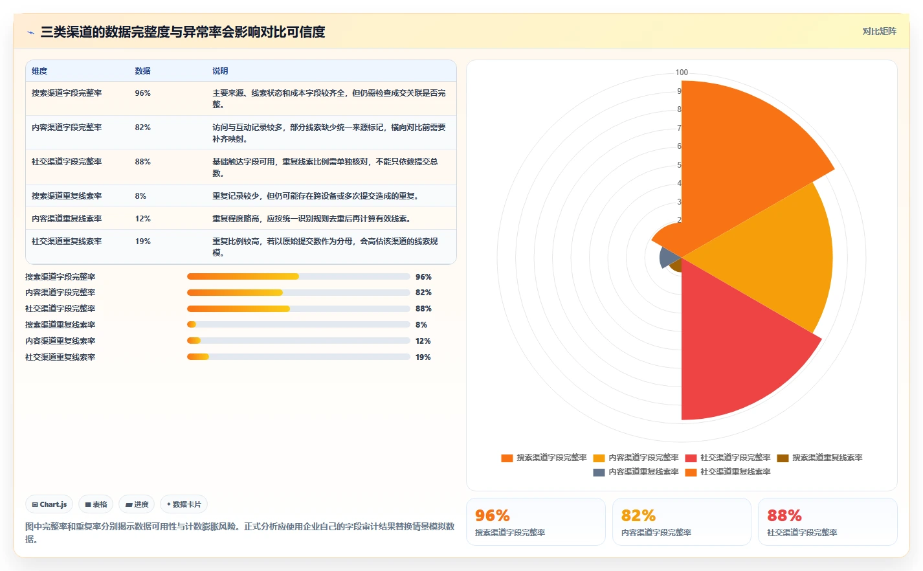Select the 表格 tag chip
923x571 pixels.
click(x=96, y=504)
